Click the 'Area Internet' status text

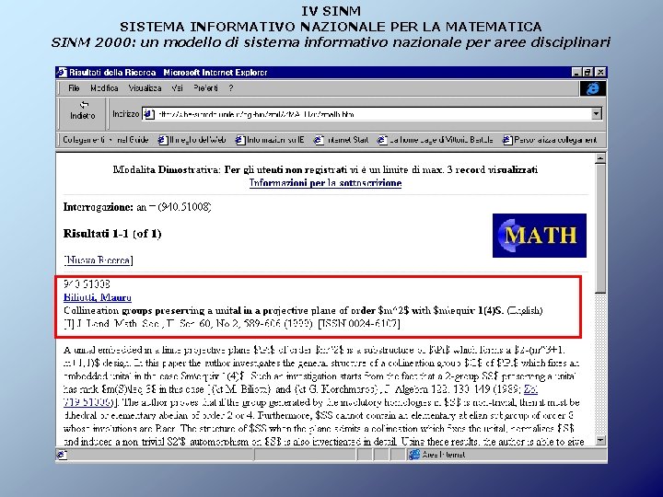click(443, 455)
